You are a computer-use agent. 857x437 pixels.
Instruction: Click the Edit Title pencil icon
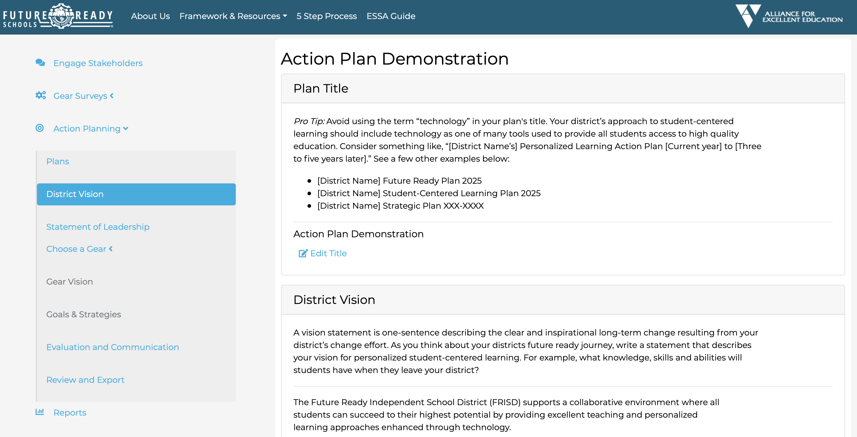click(303, 253)
